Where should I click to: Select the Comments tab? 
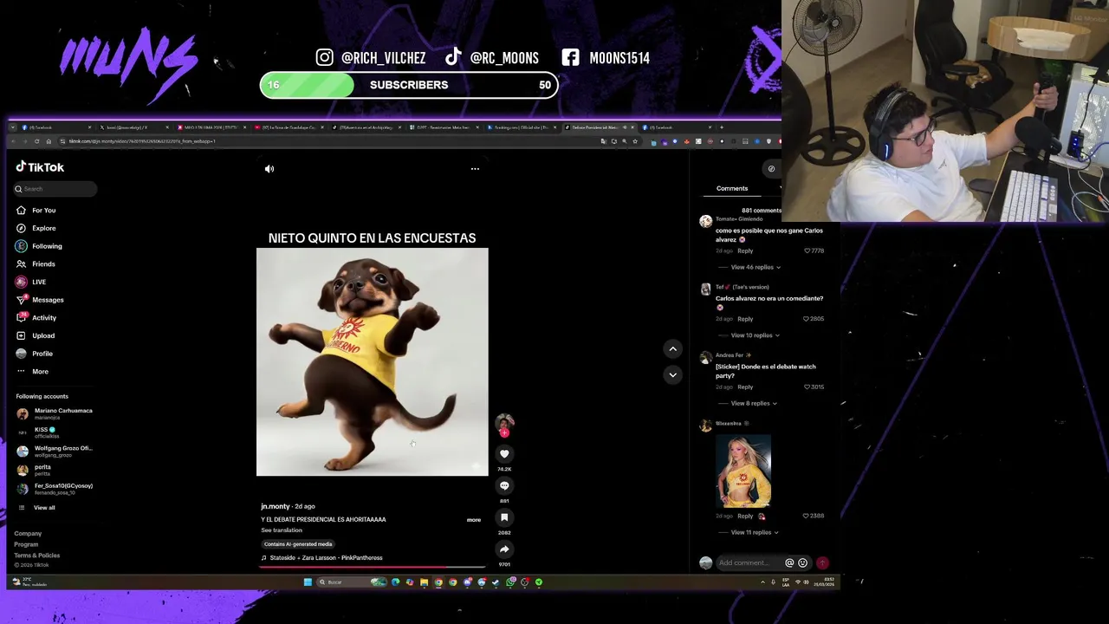coord(732,188)
